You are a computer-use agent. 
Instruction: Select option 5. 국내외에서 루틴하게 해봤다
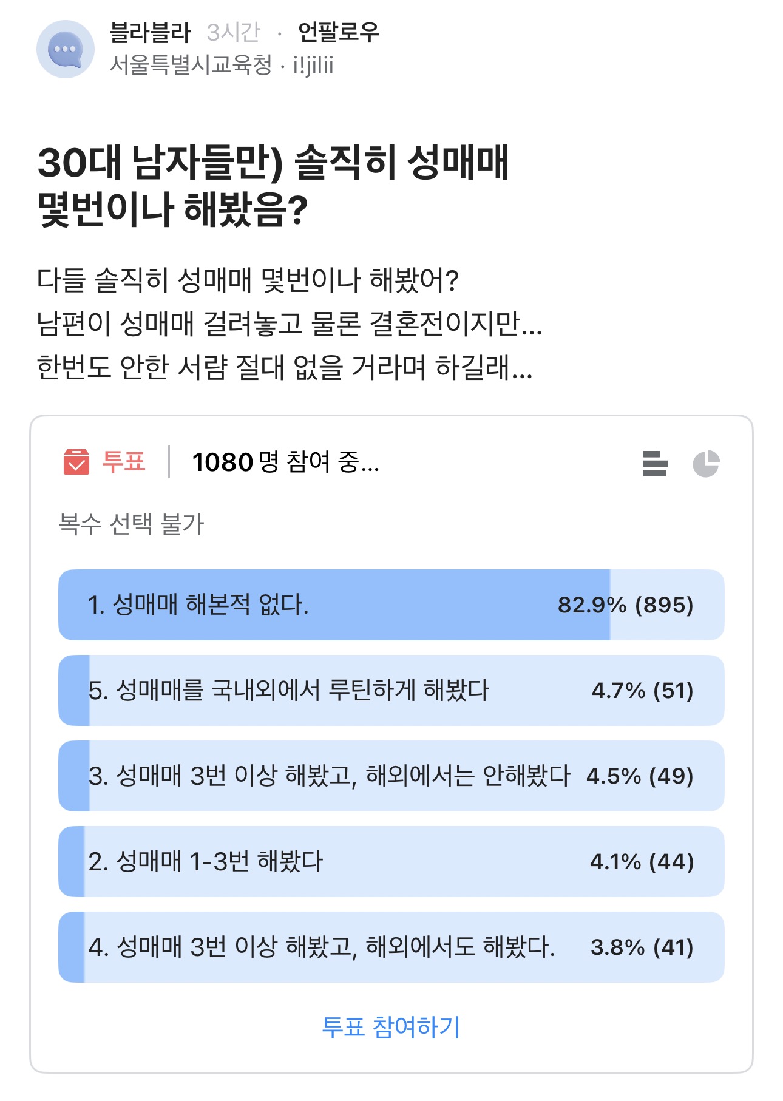[x=391, y=690]
